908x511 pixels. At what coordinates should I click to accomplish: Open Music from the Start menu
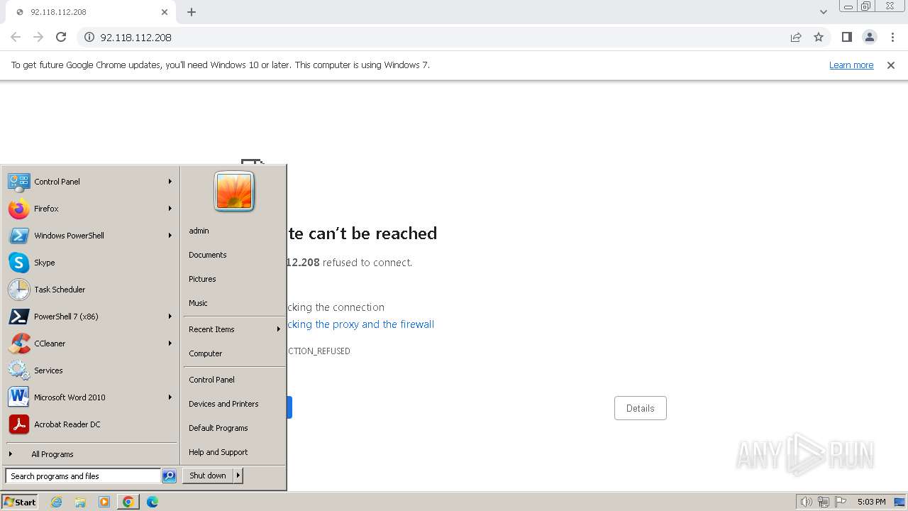point(234,303)
